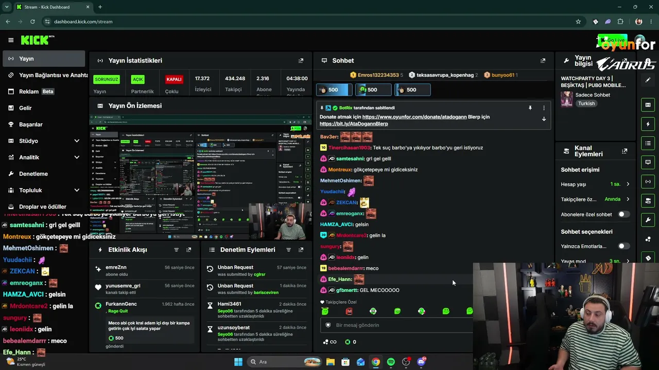
Task: Open the oyunfor donate link
Action: [x=414, y=117]
